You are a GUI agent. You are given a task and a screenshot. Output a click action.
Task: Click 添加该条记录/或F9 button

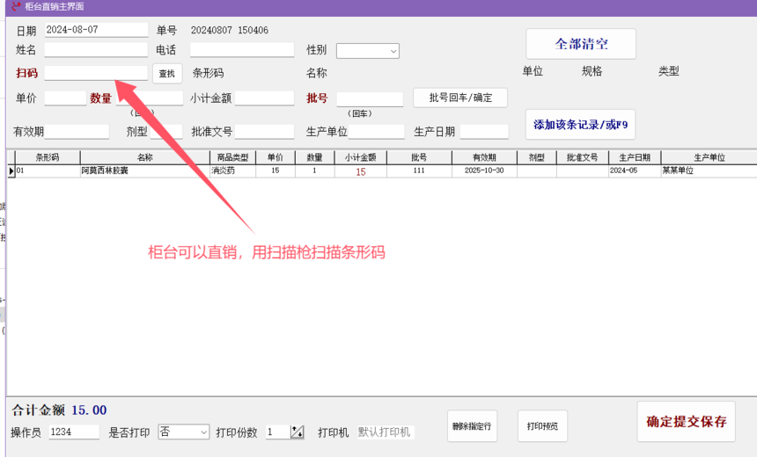(580, 125)
